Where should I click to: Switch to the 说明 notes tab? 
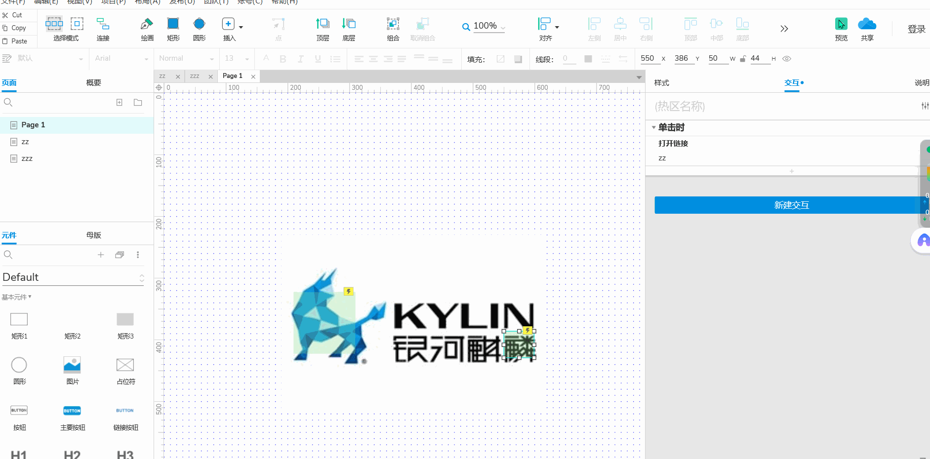pos(922,82)
